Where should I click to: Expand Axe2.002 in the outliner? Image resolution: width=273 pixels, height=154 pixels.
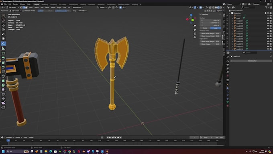point(232,23)
